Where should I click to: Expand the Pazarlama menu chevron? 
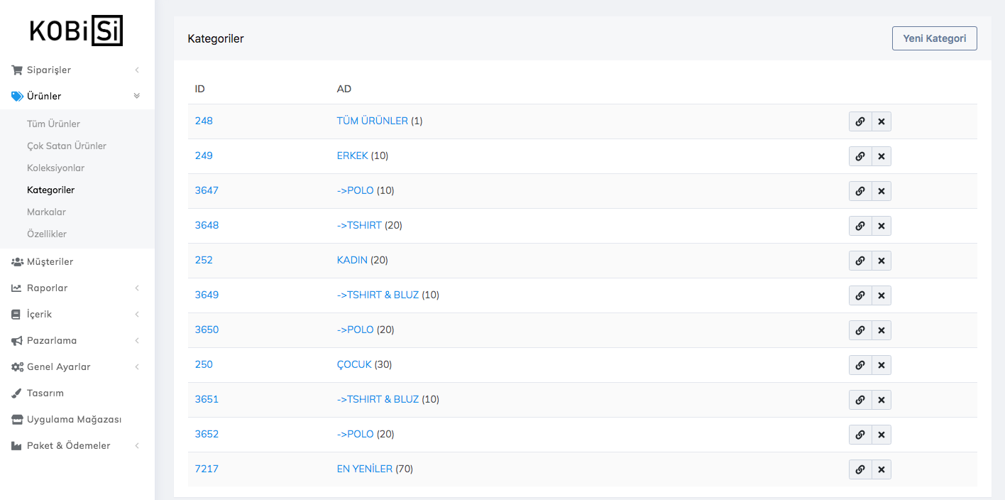[x=136, y=340]
